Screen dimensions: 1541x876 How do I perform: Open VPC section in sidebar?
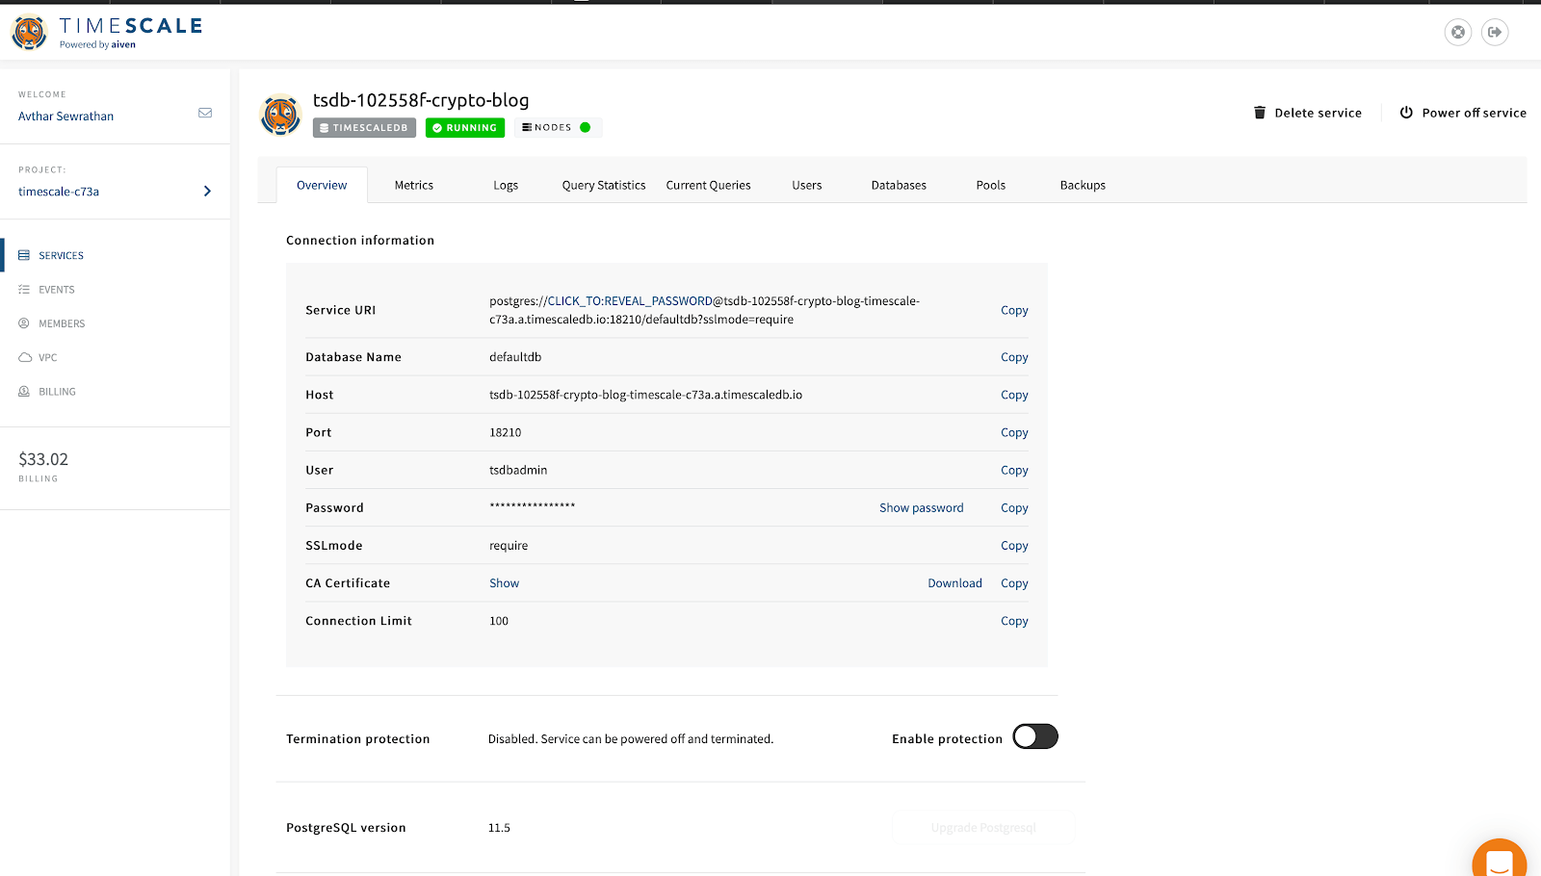point(47,358)
